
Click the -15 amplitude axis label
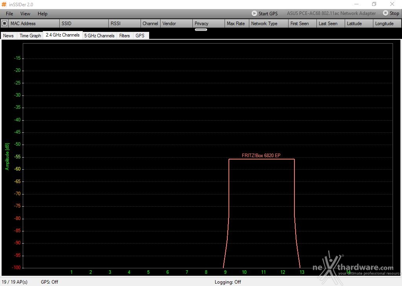(17, 58)
